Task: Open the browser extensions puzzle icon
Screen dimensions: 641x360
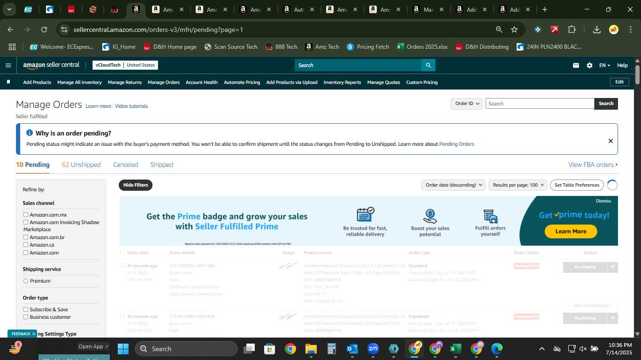Action: click(x=572, y=30)
